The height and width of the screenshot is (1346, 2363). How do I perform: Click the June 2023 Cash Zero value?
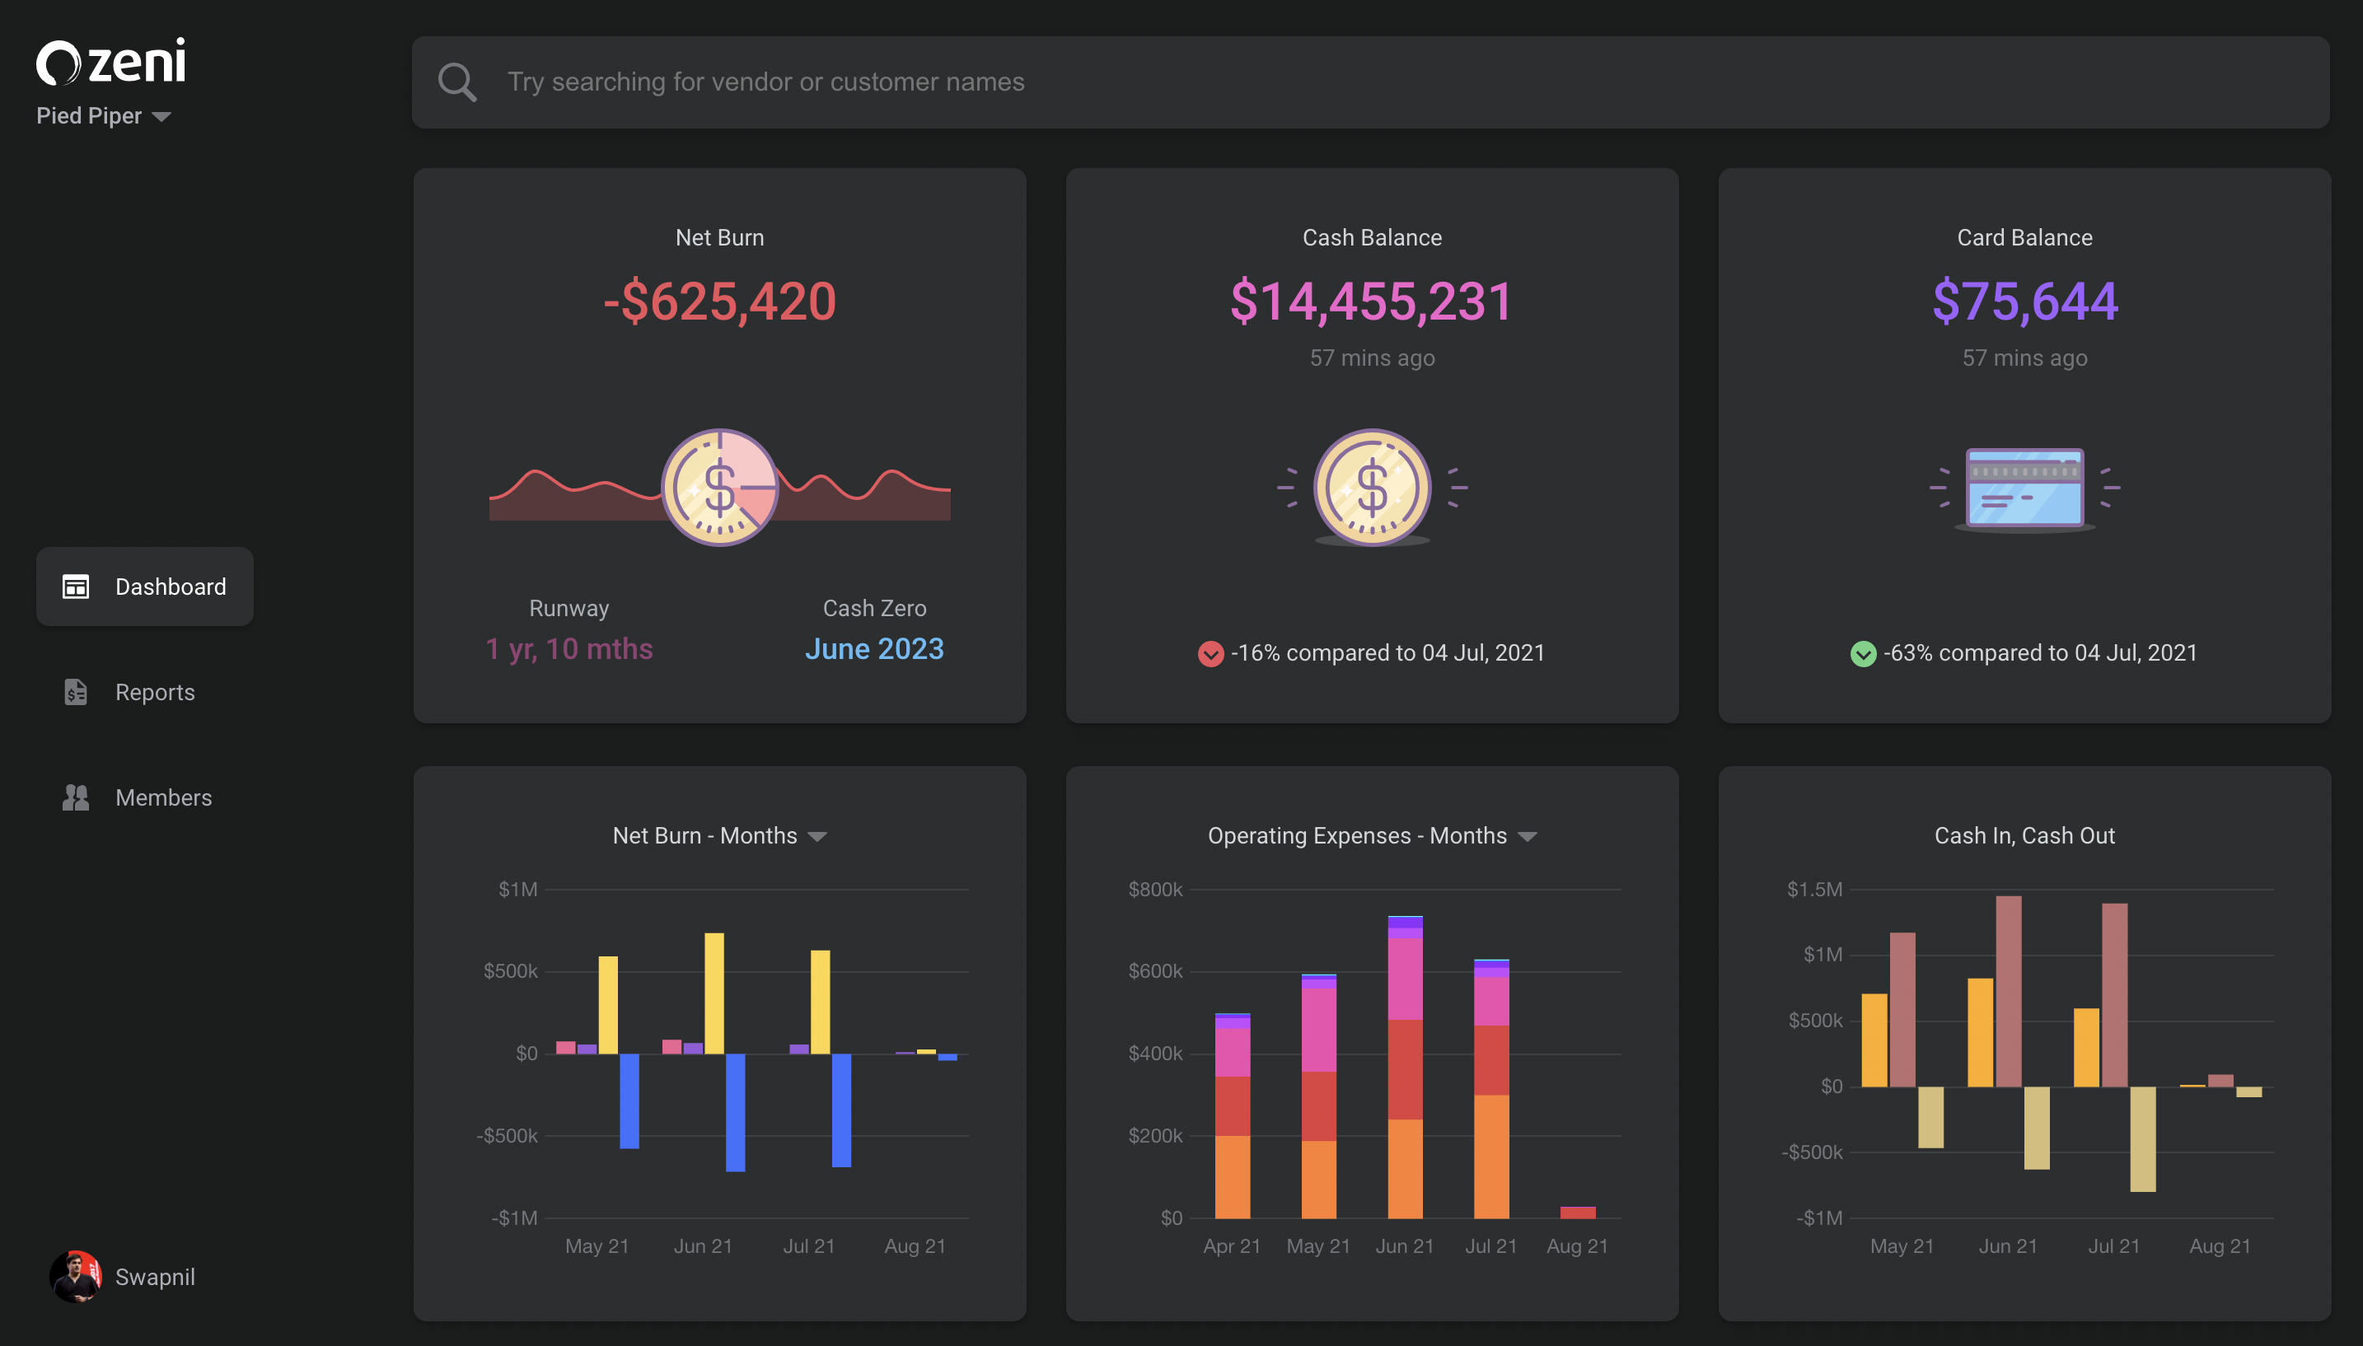873,649
